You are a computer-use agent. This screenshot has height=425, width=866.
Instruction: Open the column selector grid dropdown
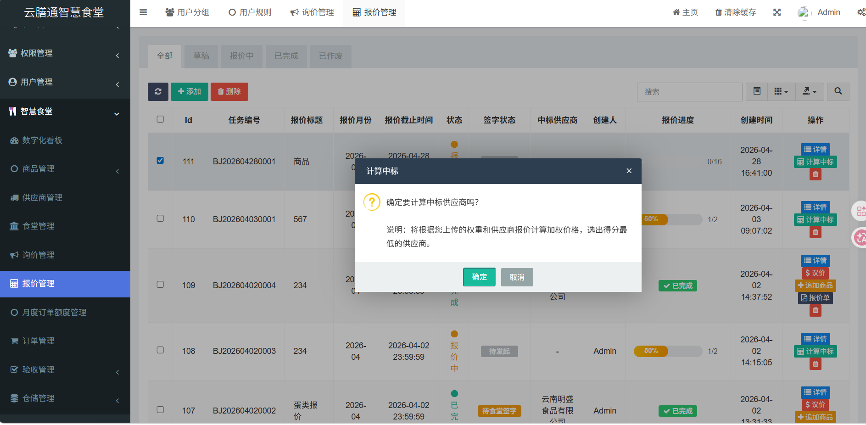point(781,92)
